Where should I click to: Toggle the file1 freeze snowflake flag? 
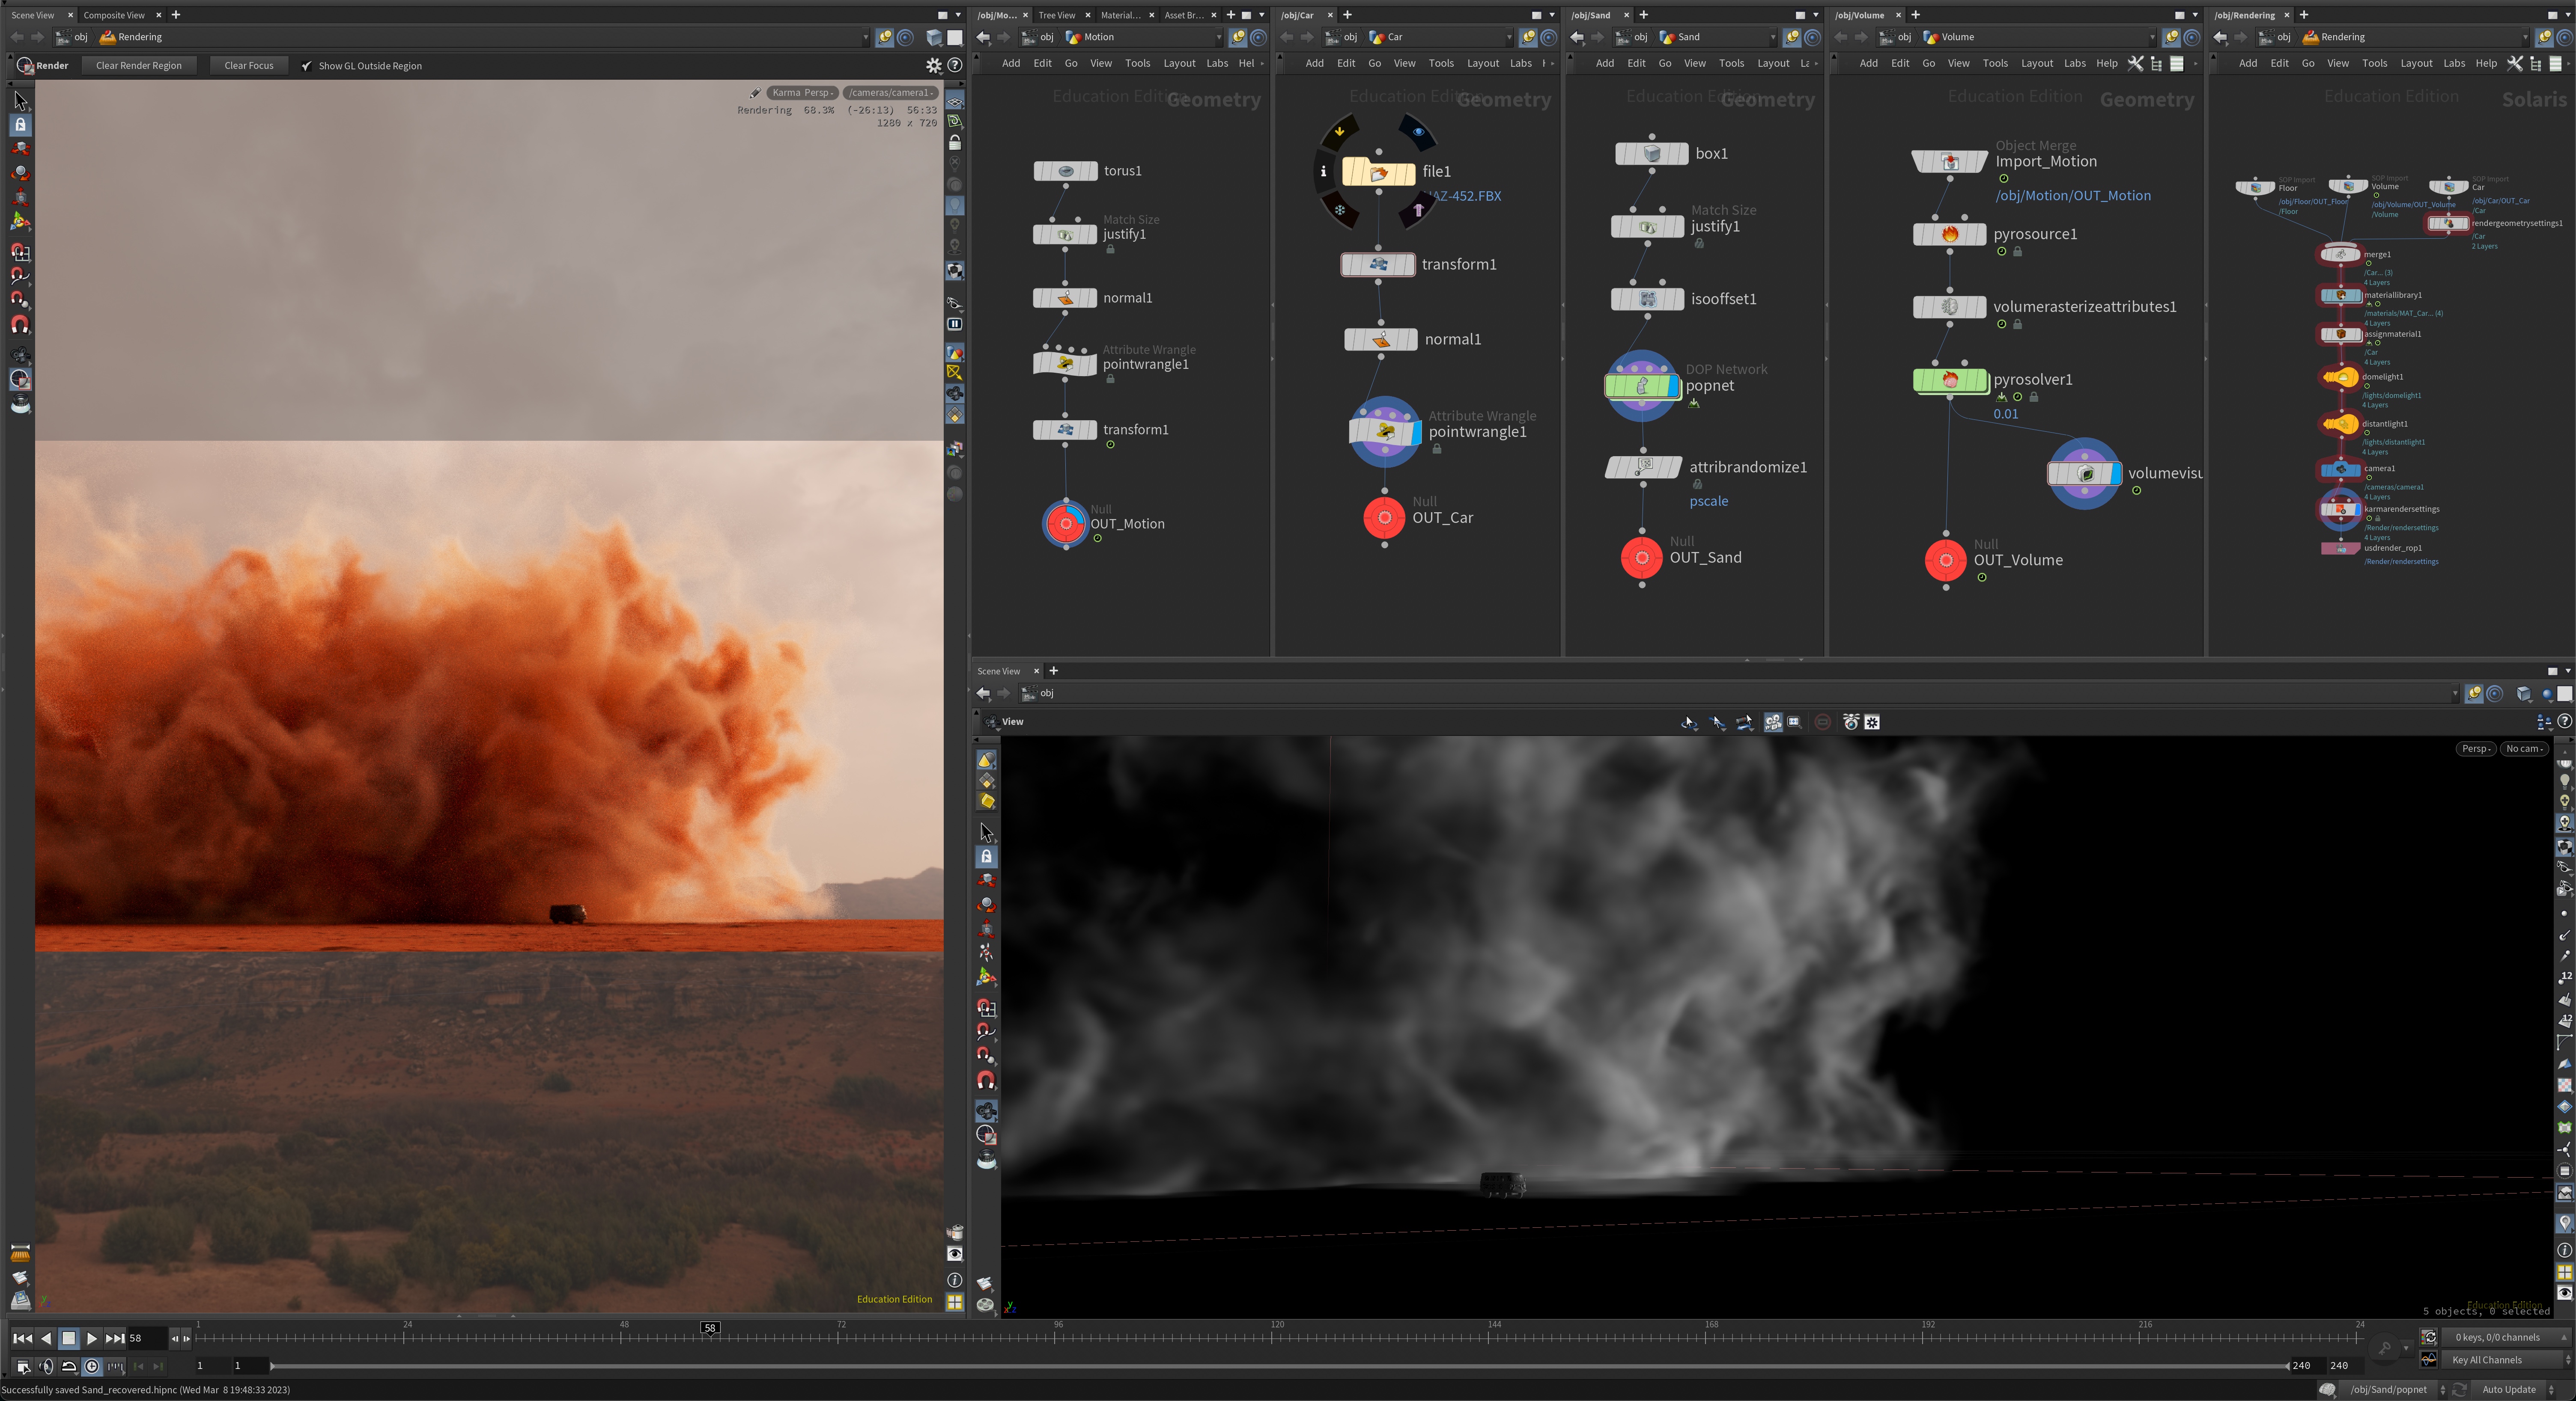pos(1340,210)
